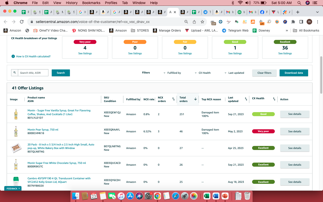The image size is (323, 202).
Task: Open the Monin Sugar Free White Chocolate Syrup link
Action: (57, 163)
